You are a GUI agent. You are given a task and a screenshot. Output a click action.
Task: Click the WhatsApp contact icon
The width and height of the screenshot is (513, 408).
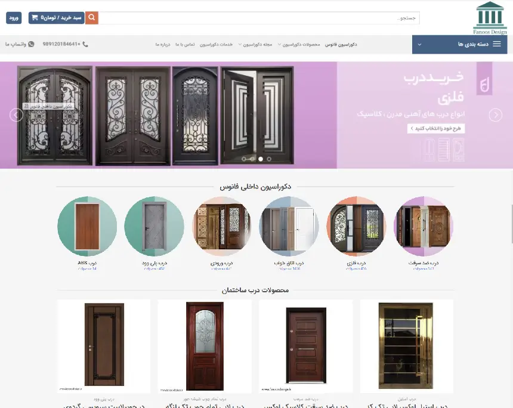coord(31,44)
